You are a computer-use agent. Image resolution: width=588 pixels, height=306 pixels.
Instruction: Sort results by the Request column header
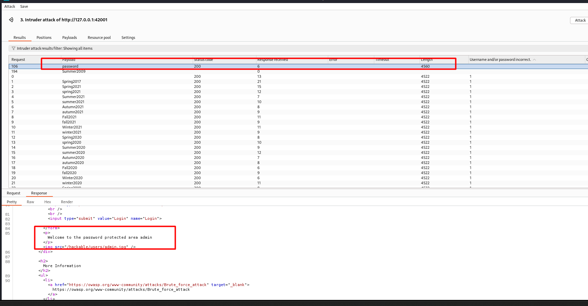[18, 60]
